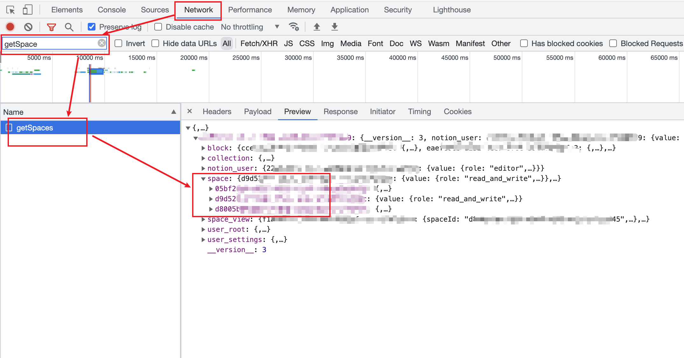Screen dimensions: 684x358
Task: Click the export HAR download arrow
Action: click(x=334, y=27)
